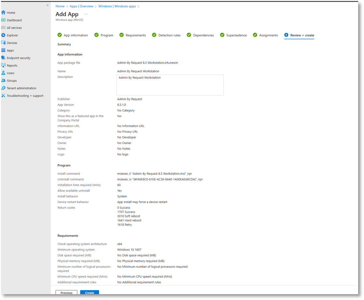The height and width of the screenshot is (300, 364).
Task: Click the msiexec /x uninstall command text
Action: 160,179
